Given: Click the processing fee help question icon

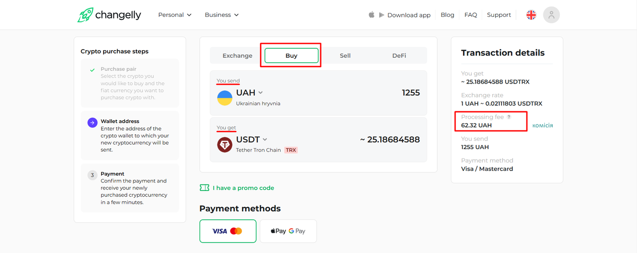Looking at the screenshot, I should [x=509, y=117].
